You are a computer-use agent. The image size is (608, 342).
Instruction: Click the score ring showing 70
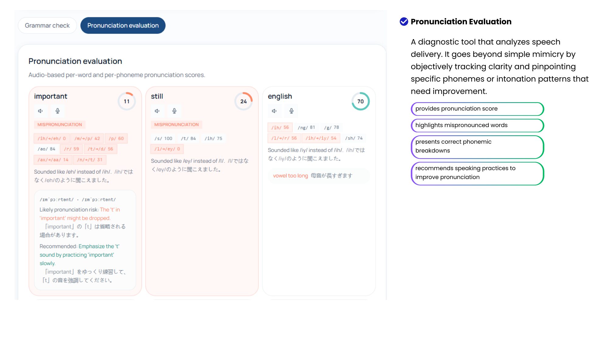(361, 101)
